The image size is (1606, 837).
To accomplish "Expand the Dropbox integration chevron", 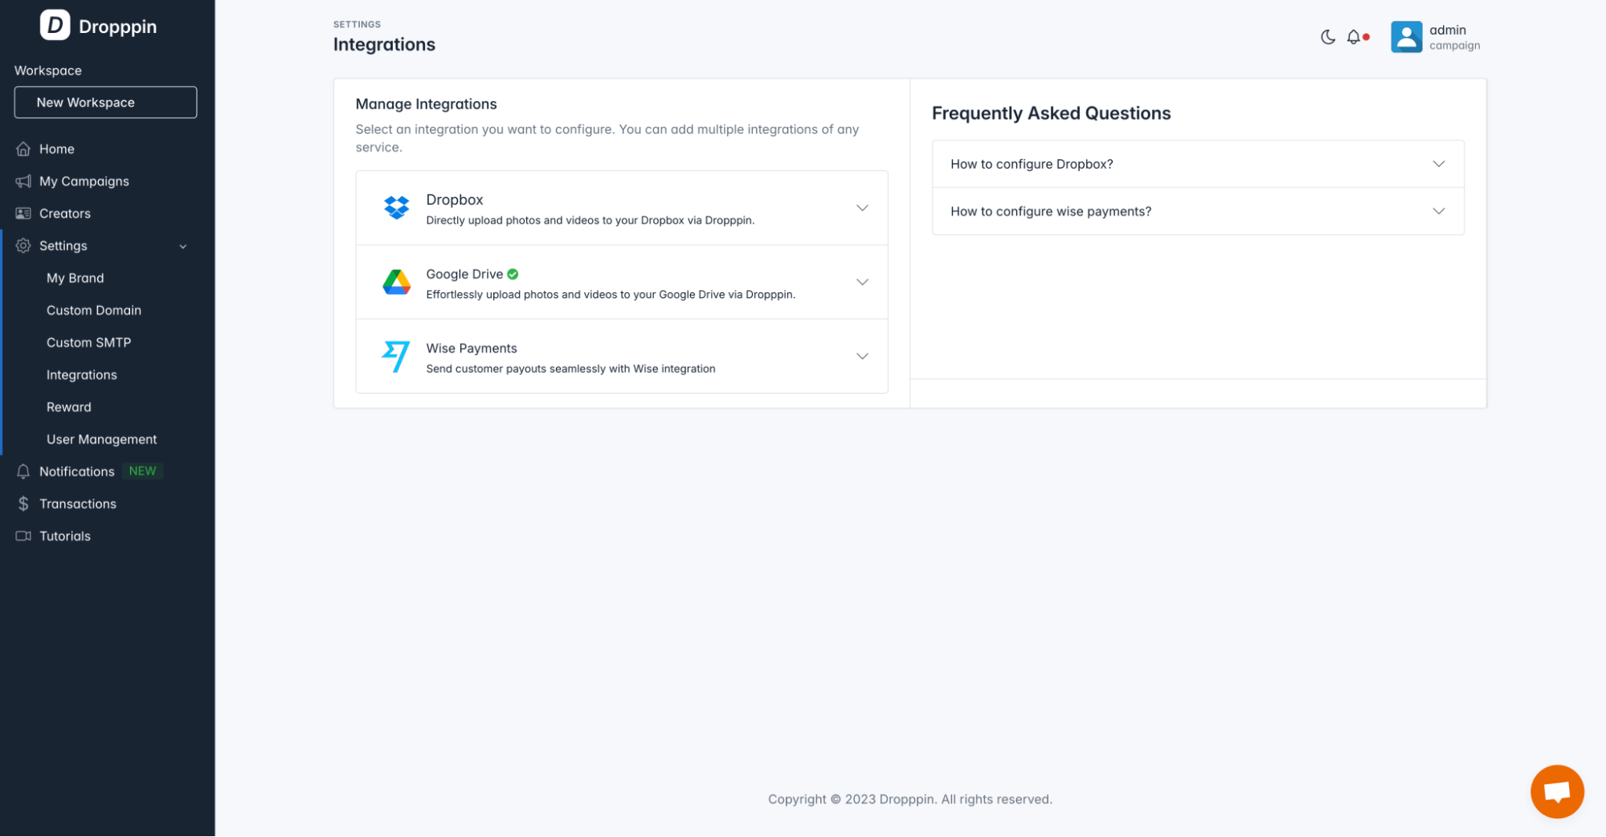I will pos(861,208).
